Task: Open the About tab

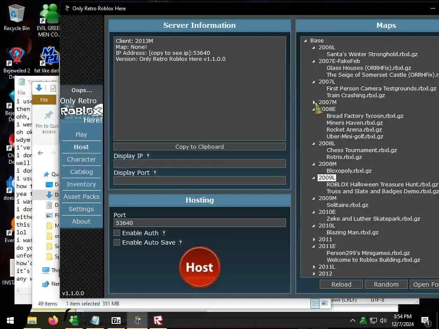Action: pyautogui.click(x=81, y=221)
